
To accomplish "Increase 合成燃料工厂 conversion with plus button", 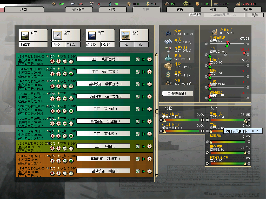I will click(203, 120).
